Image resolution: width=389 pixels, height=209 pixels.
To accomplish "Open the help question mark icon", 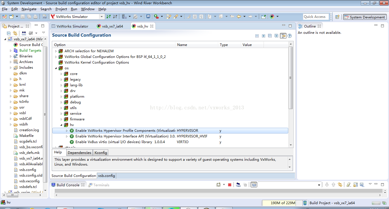I will click(x=290, y=36).
